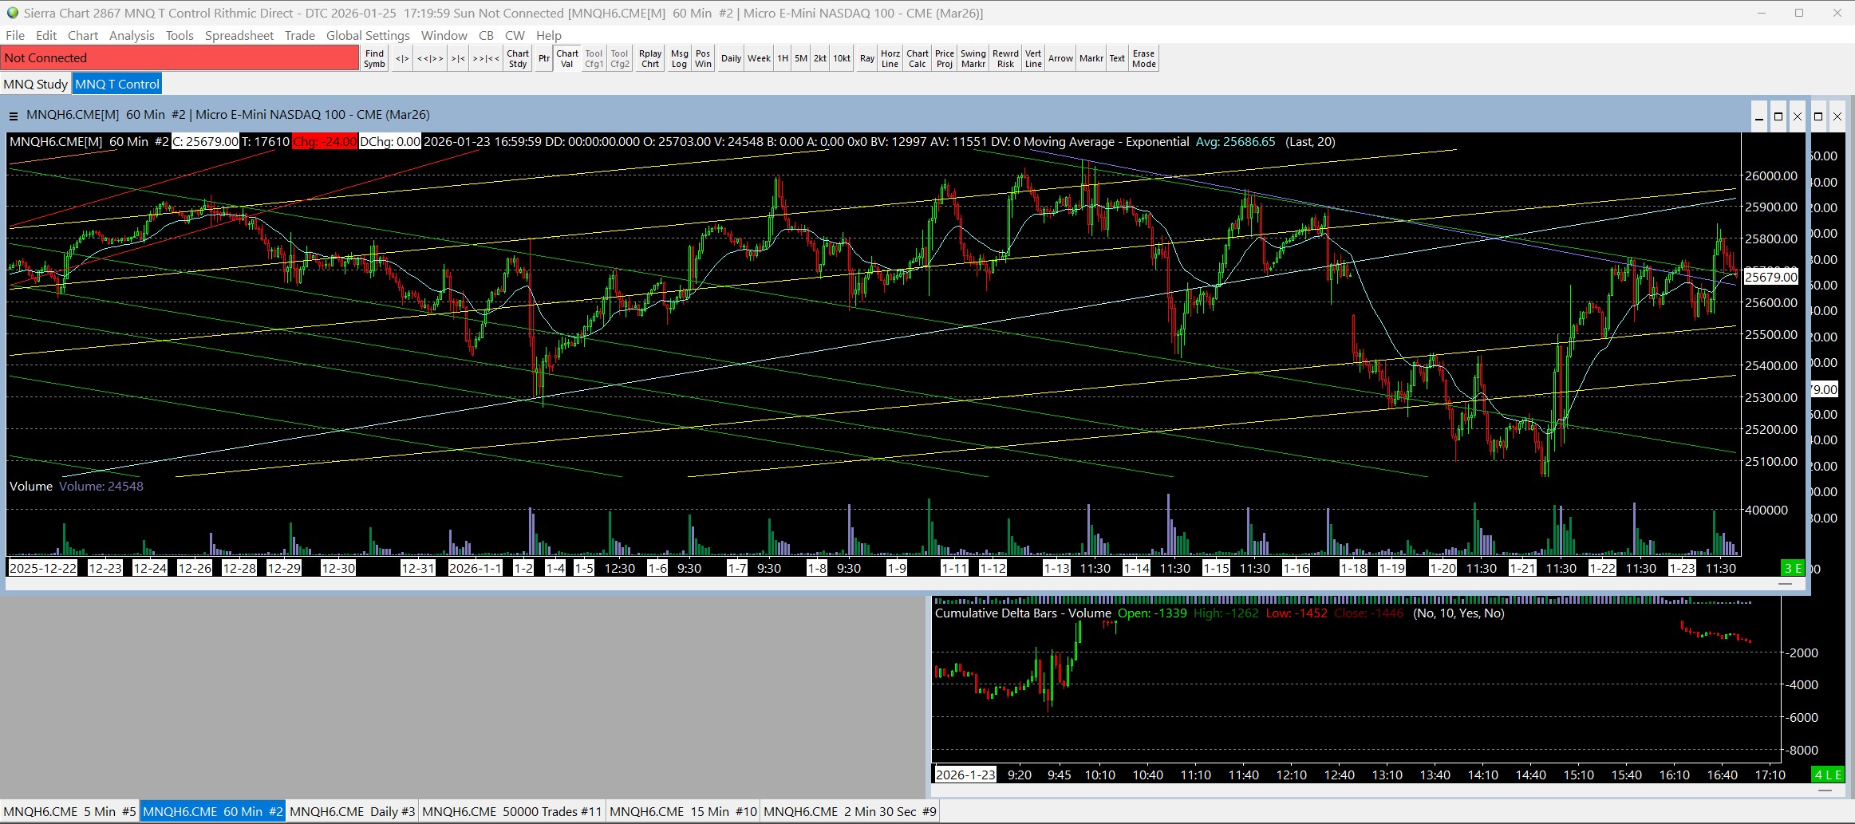Set chart period to 1H
The height and width of the screenshot is (824, 1855).
[x=783, y=58]
